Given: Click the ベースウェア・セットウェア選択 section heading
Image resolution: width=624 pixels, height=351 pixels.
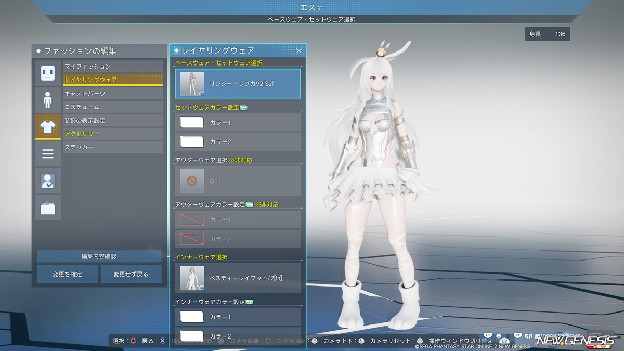Looking at the screenshot, I should click(219, 62).
